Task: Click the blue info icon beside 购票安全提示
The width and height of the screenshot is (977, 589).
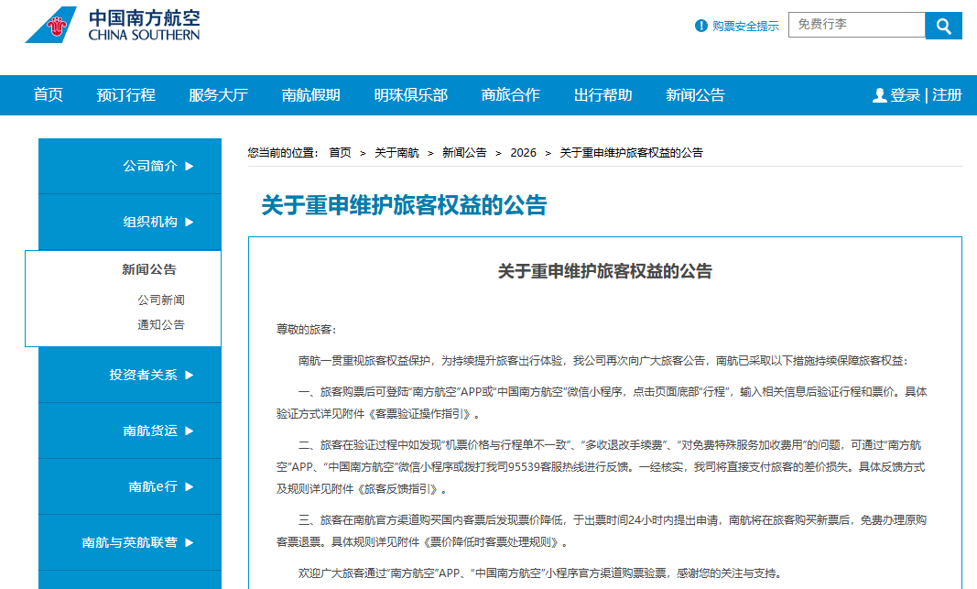Action: [701, 25]
